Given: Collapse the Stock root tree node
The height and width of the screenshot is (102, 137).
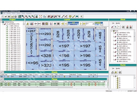Looking at the screenshot, I should click(x=112, y=31).
